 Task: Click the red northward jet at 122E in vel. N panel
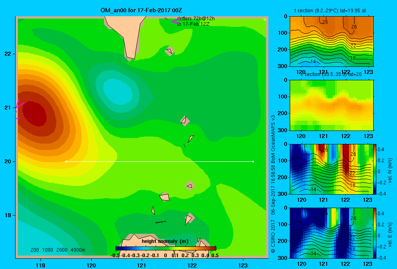point(346,159)
